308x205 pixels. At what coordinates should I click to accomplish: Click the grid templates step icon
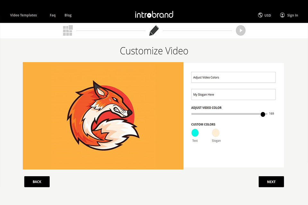tap(67, 30)
